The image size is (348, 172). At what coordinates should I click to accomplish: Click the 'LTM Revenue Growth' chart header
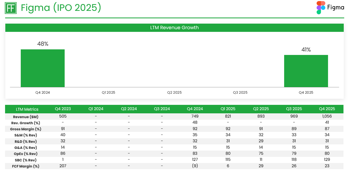174,28
